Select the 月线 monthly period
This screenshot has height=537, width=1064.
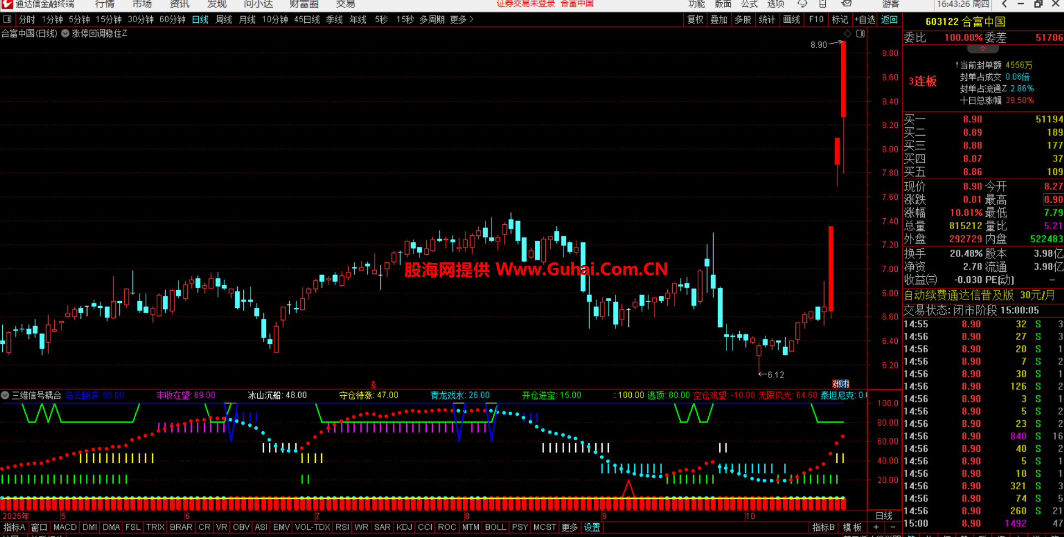click(247, 19)
